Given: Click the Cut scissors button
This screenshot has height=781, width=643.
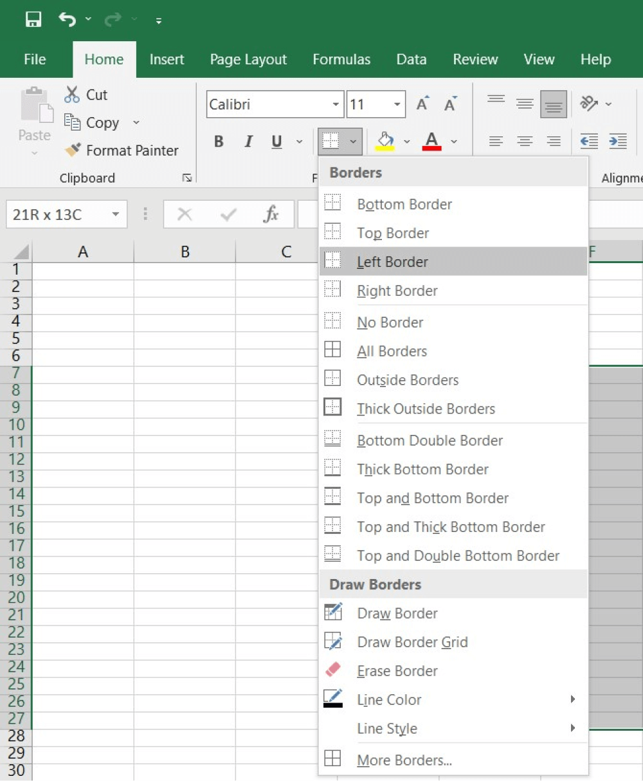Looking at the screenshot, I should point(86,95).
